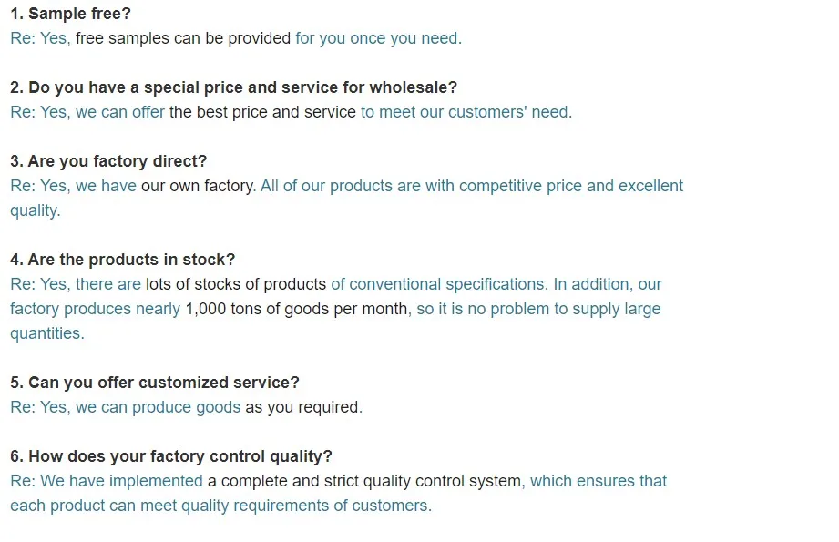Click the "3. Are you factory direct?" heading
Screen dimensions: 839x542
point(108,161)
